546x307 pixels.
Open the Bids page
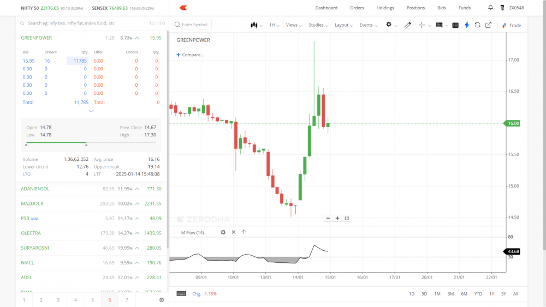pyautogui.click(x=442, y=8)
